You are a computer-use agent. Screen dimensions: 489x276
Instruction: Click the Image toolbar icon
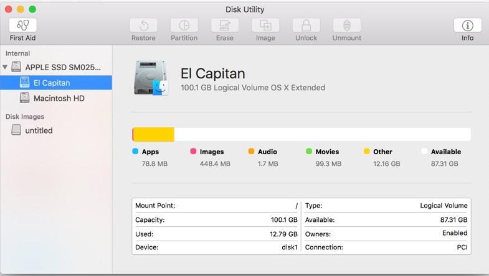[x=265, y=25]
